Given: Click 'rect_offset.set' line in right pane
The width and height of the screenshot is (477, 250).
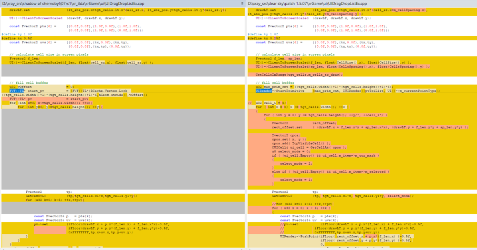Looking at the screenshot, I should 363,127.
